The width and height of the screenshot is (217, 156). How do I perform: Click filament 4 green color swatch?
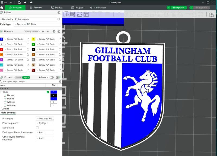[33, 44]
